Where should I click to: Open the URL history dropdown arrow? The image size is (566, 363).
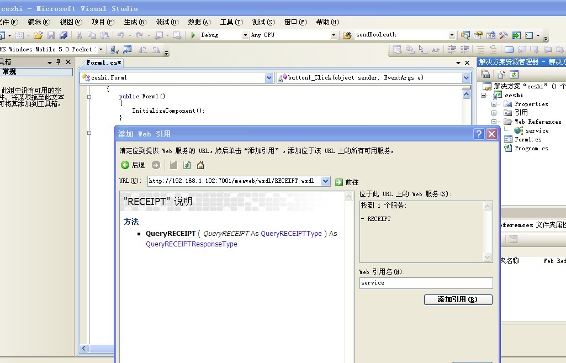pos(325,181)
